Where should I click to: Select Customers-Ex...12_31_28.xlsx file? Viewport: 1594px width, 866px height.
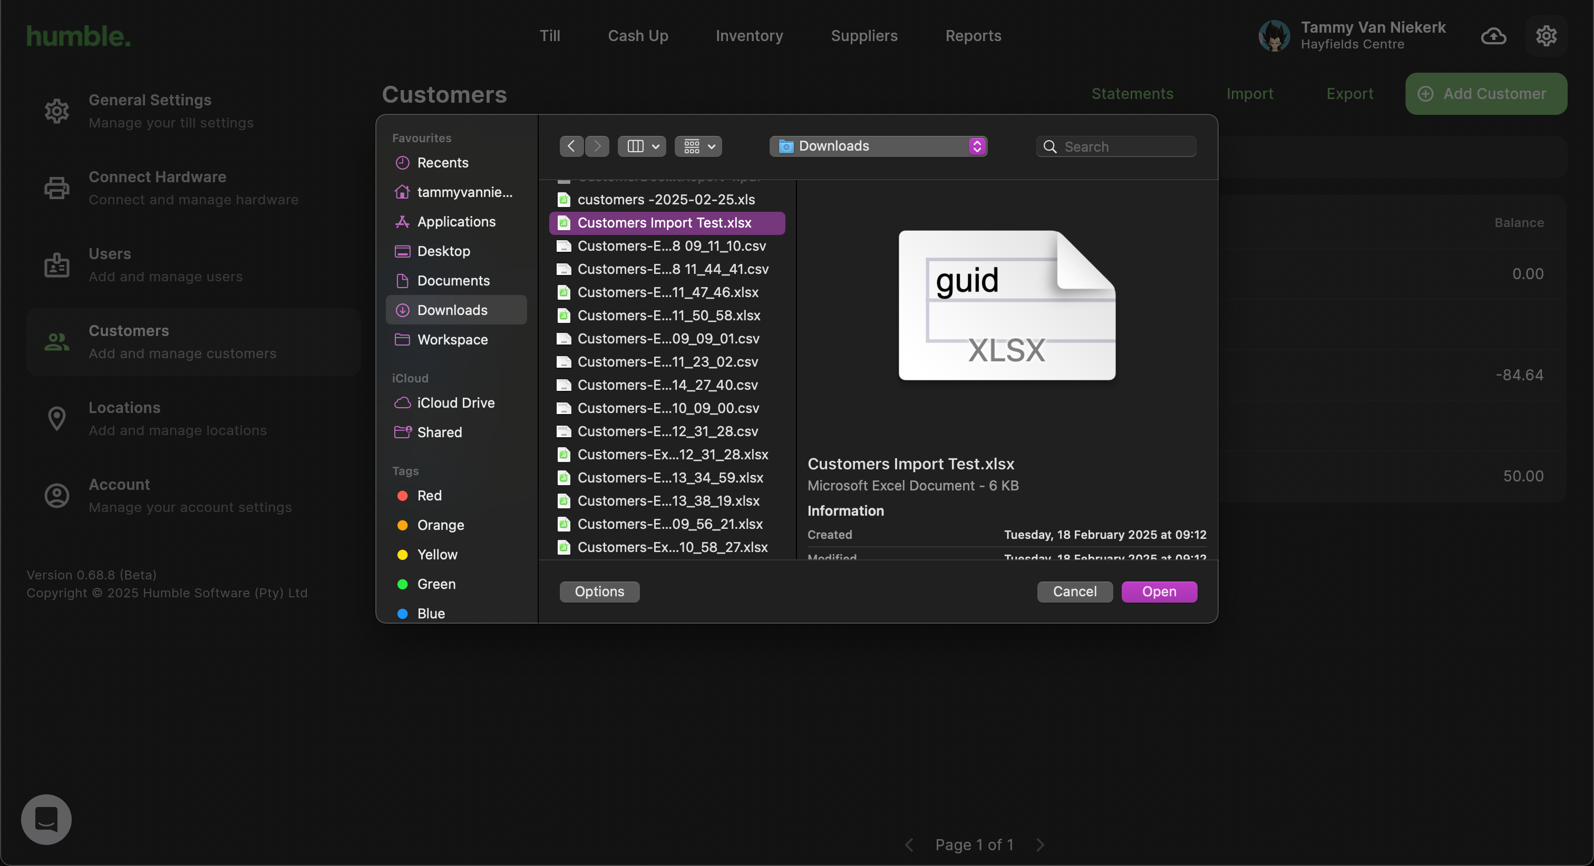[667, 454]
